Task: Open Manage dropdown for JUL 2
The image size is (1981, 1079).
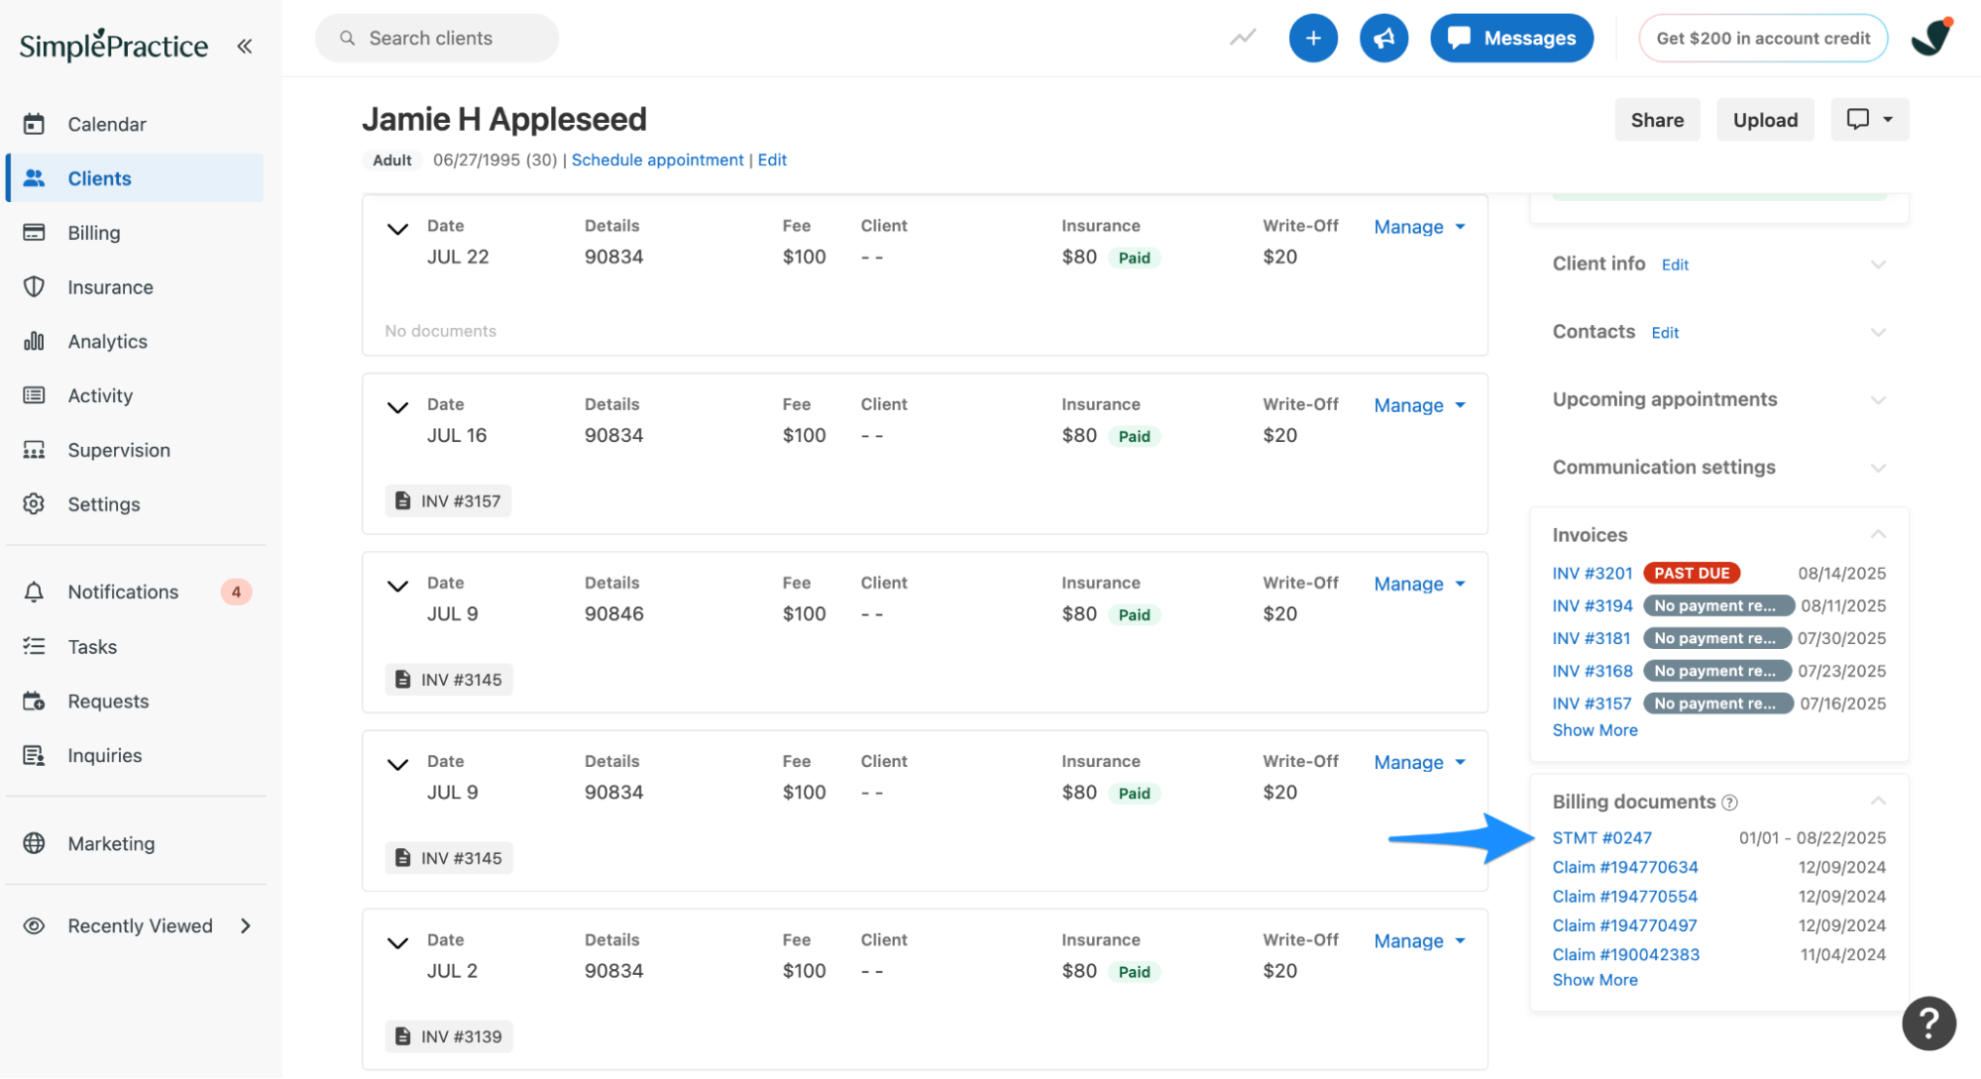Action: (1419, 940)
